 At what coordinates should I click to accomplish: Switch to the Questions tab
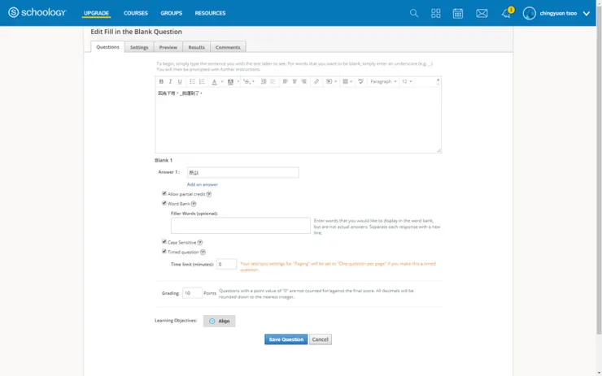tap(107, 47)
